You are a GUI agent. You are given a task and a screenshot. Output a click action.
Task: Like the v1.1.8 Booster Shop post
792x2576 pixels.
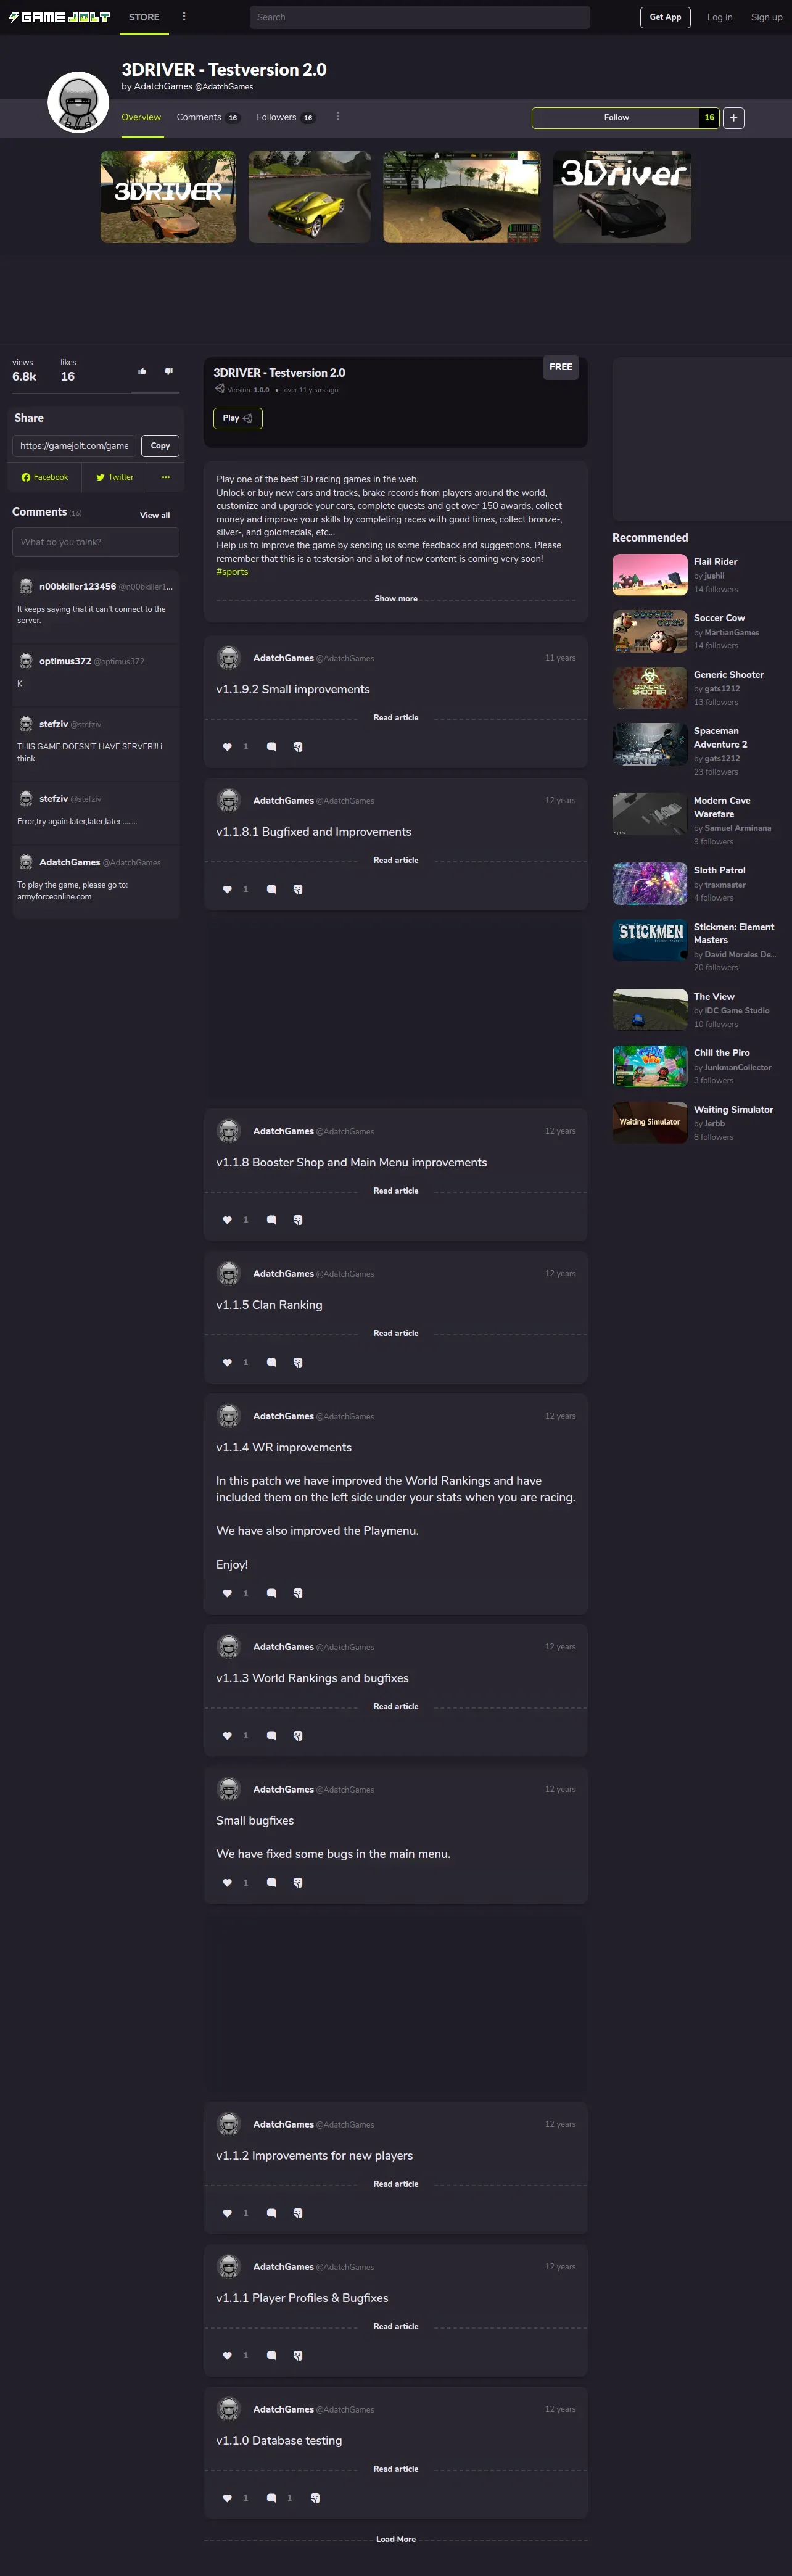(x=227, y=1220)
